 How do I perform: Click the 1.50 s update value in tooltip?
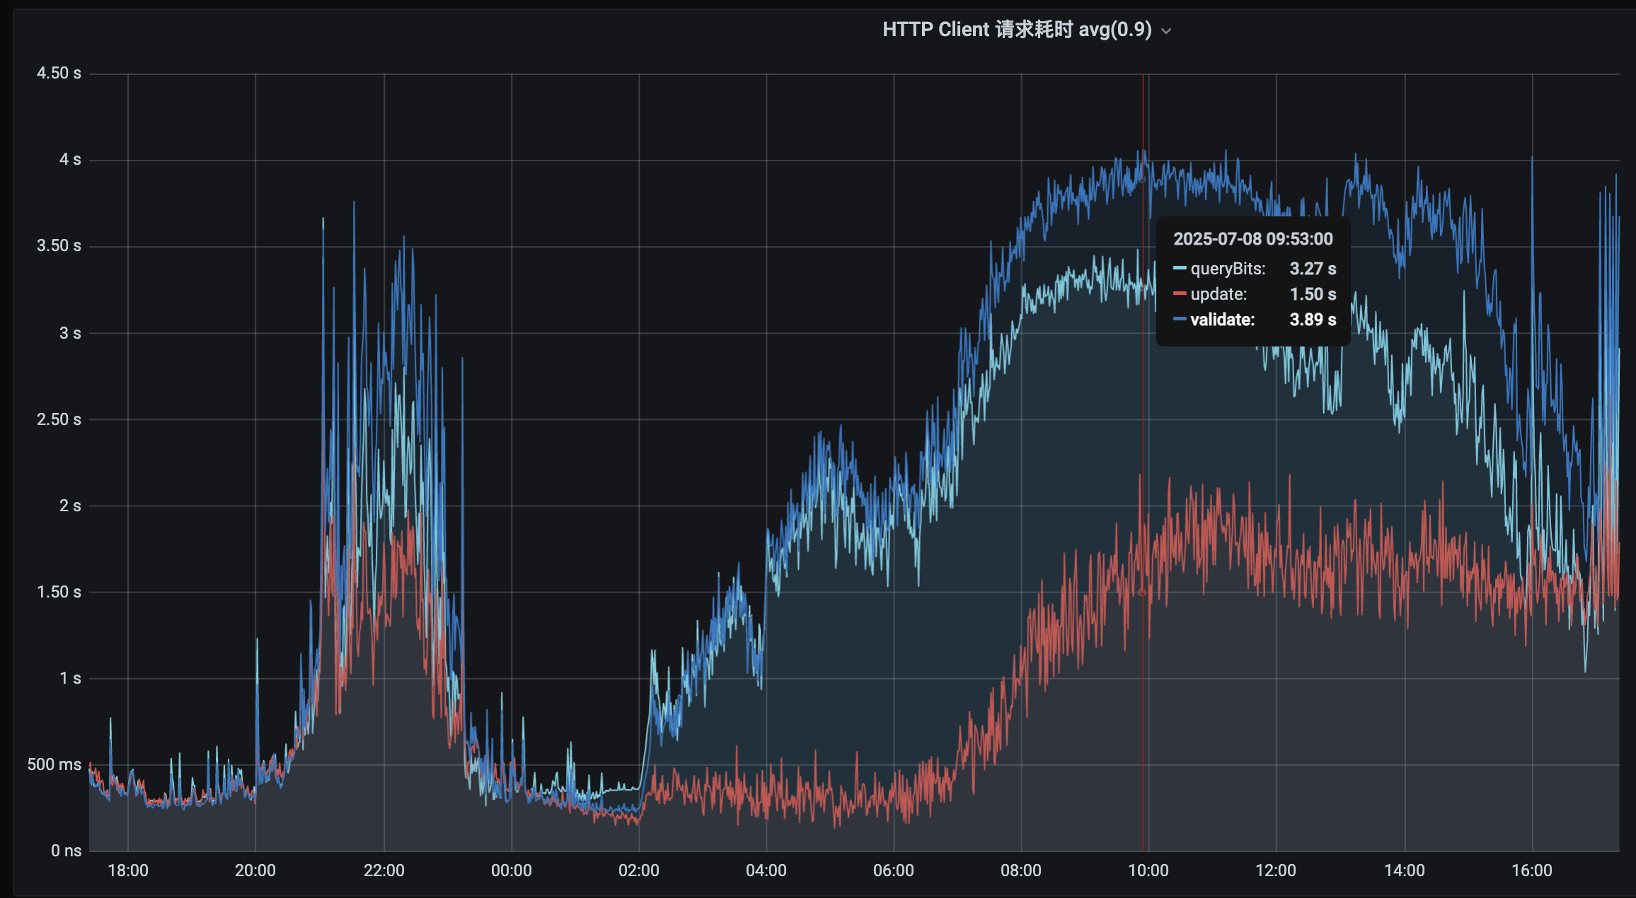coord(1312,294)
